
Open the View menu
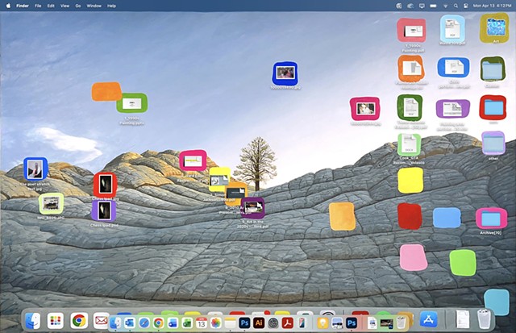(64, 6)
